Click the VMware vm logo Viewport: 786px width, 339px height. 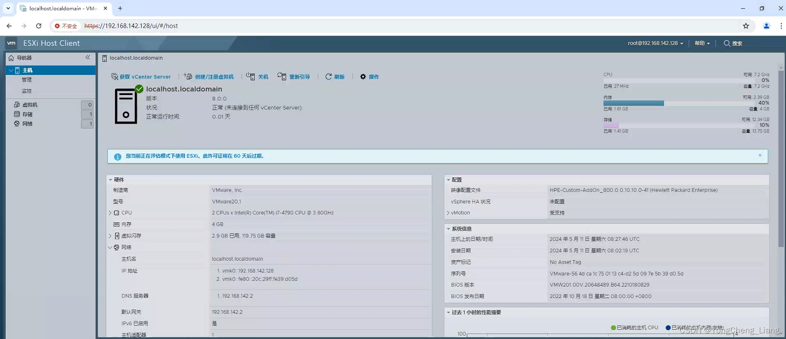(x=11, y=43)
